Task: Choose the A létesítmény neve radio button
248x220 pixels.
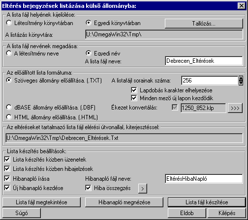Action: click(9, 53)
